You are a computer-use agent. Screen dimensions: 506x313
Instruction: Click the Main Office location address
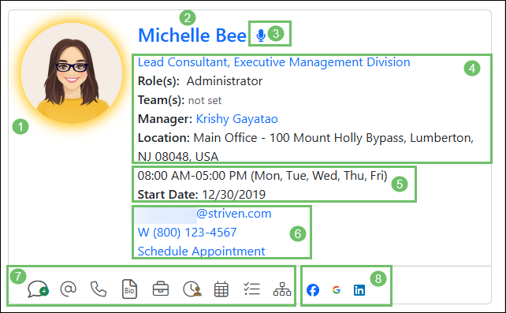(306, 147)
